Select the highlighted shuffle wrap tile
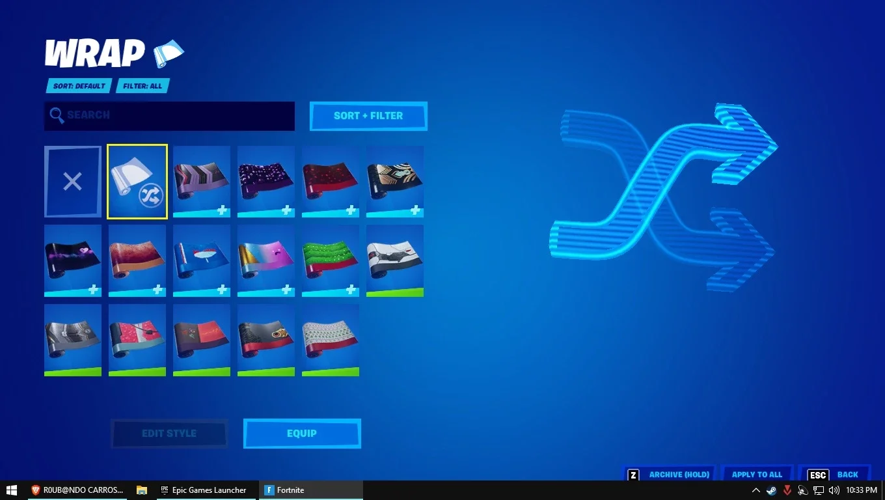 (137, 182)
